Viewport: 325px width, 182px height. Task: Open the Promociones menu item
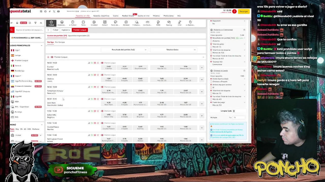(x=169, y=16)
